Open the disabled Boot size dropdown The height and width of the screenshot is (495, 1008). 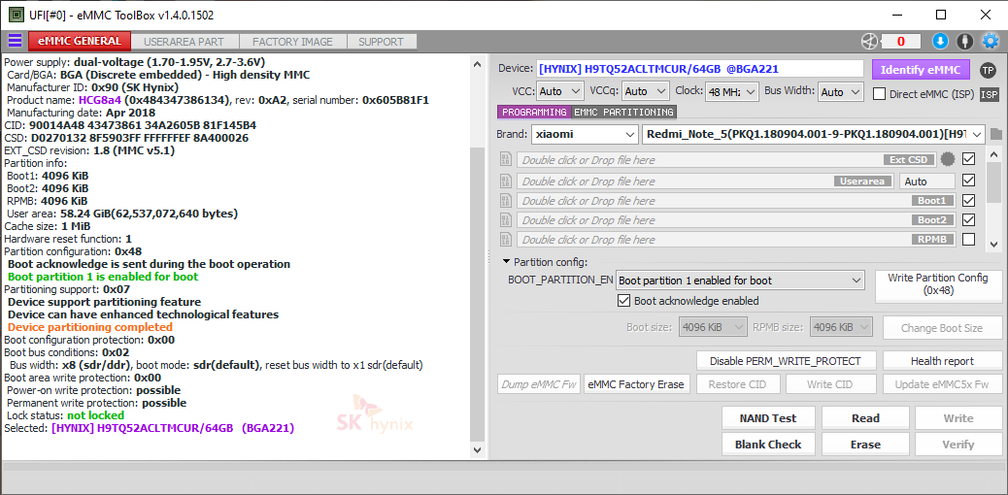(x=713, y=327)
